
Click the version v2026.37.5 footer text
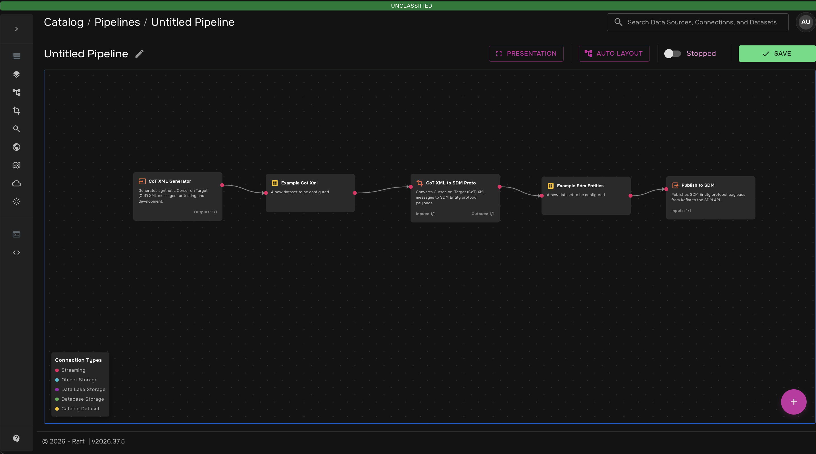click(108, 441)
